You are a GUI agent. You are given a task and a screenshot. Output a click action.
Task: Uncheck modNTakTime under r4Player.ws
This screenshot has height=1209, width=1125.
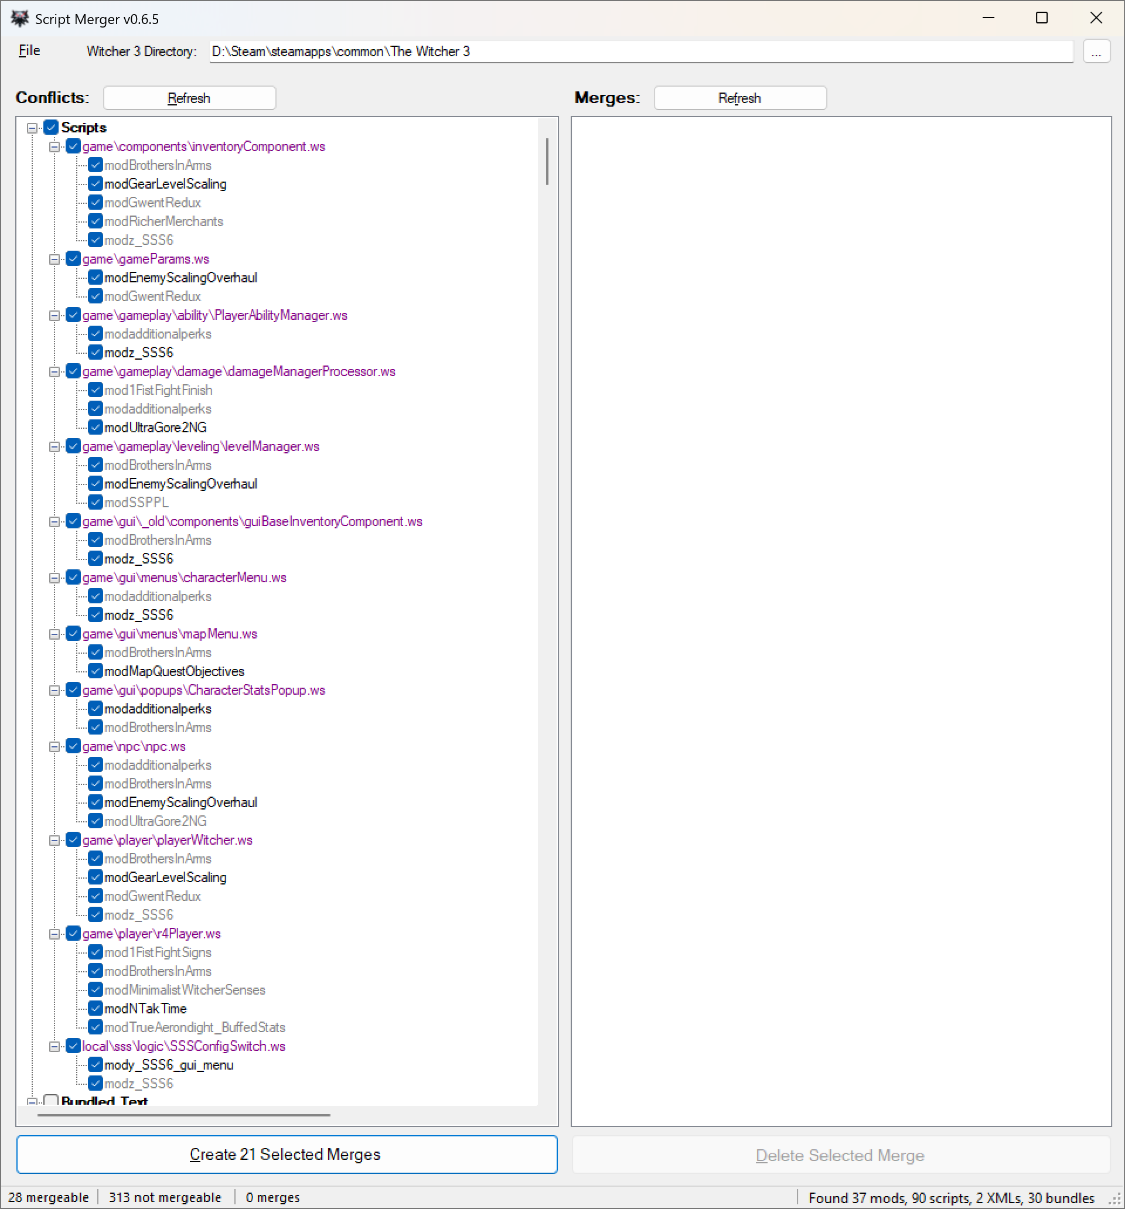pos(96,1008)
